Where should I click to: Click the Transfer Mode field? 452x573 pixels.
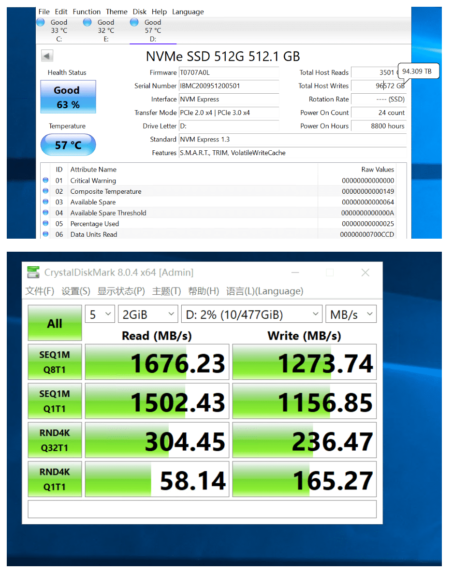[229, 113]
